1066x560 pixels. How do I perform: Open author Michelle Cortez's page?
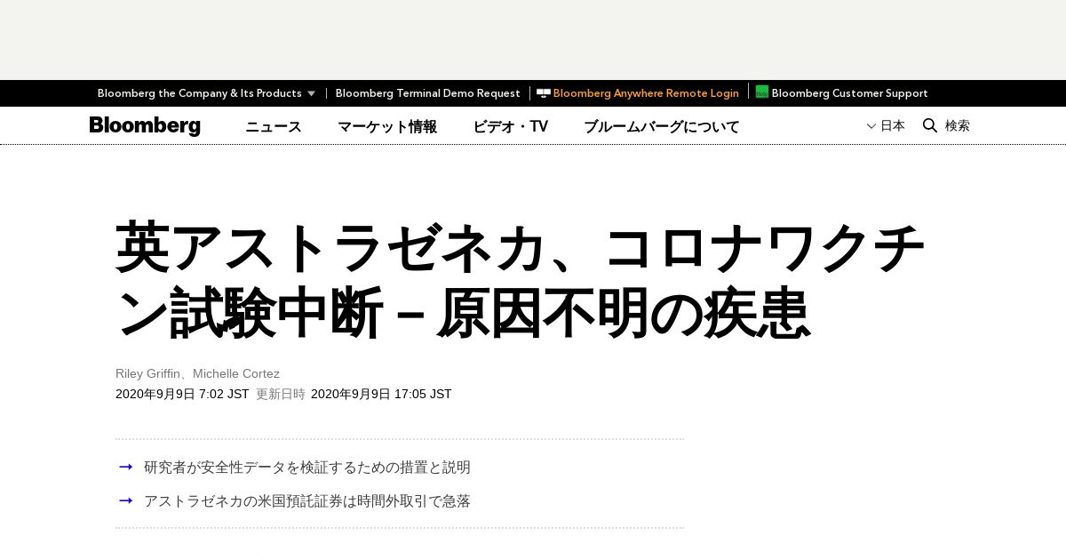(236, 373)
